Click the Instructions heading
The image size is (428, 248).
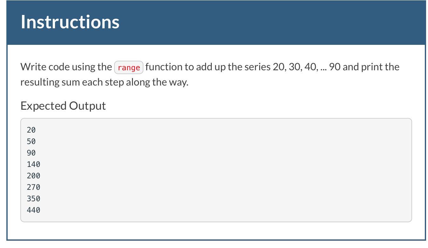70,22
